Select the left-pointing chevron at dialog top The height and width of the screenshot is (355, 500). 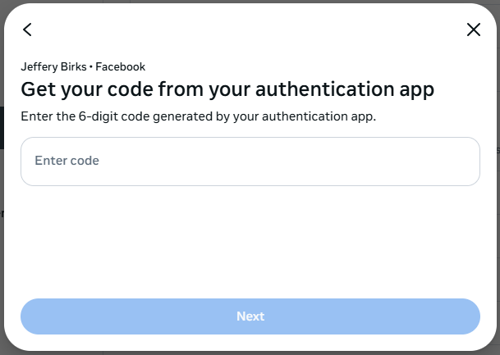tap(27, 30)
